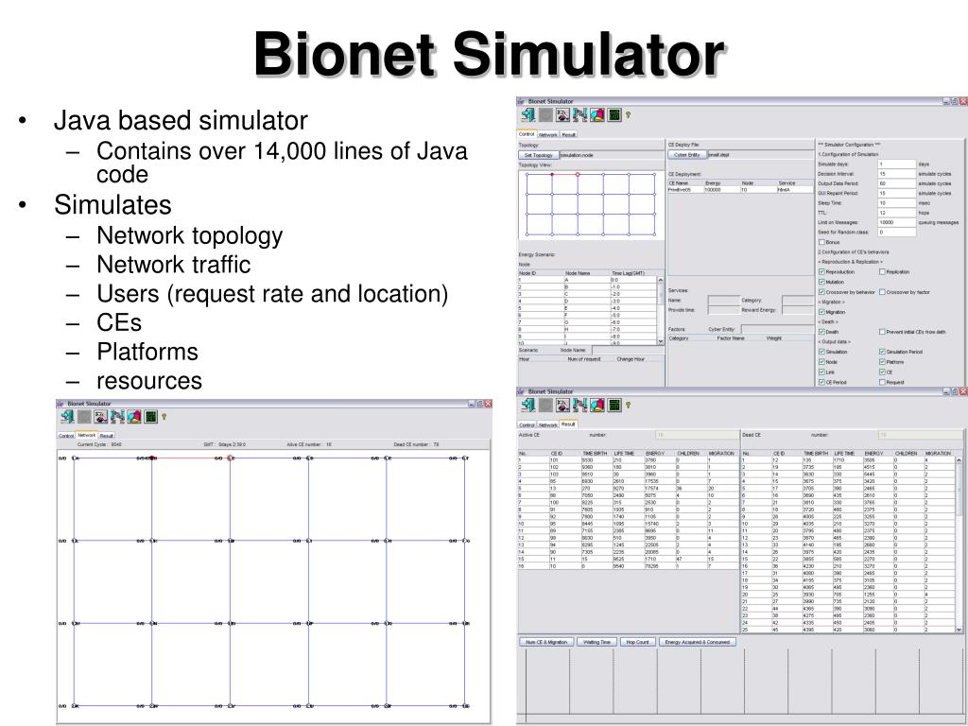Enable the Request output checkbox

[882, 382]
